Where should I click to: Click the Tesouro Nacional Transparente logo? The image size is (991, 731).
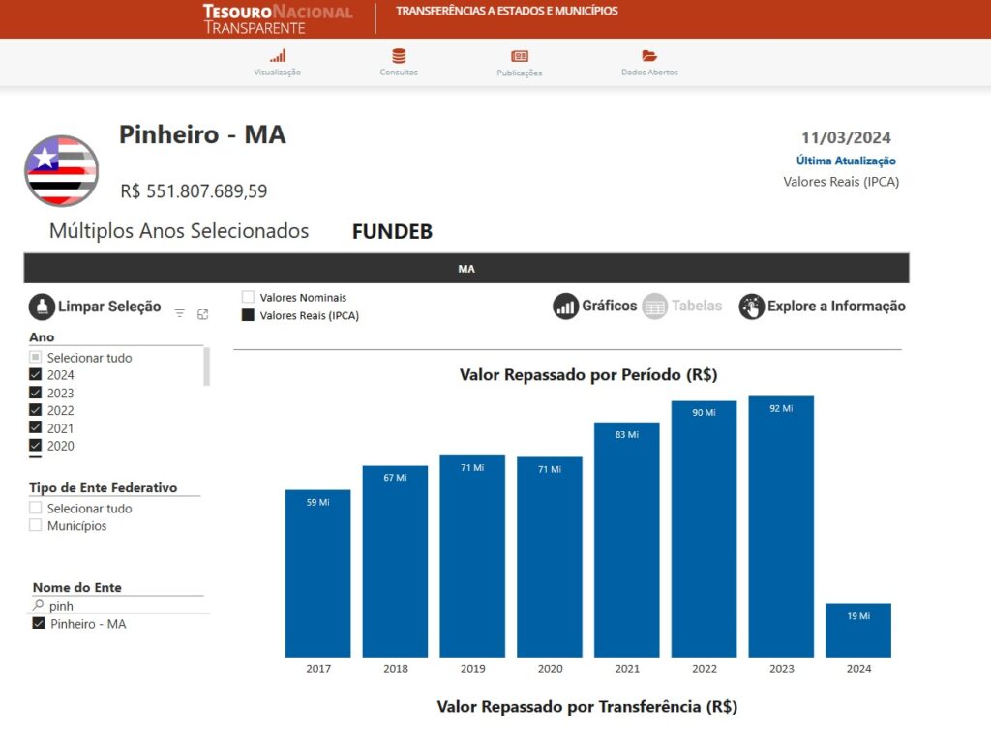(278, 18)
